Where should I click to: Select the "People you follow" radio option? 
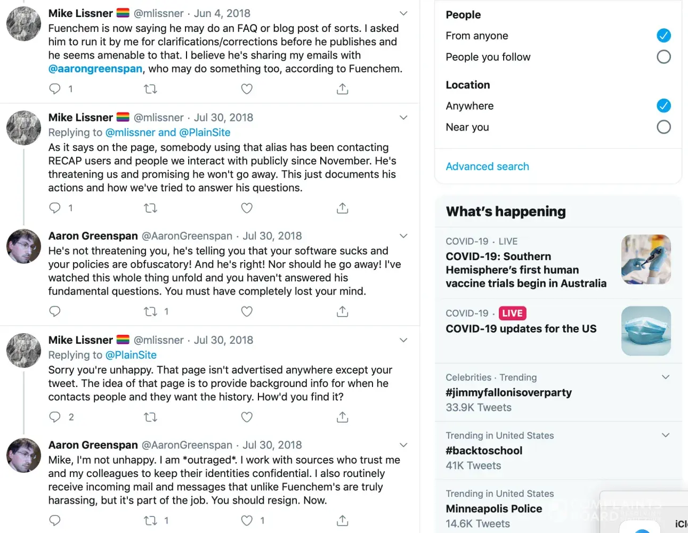point(663,57)
